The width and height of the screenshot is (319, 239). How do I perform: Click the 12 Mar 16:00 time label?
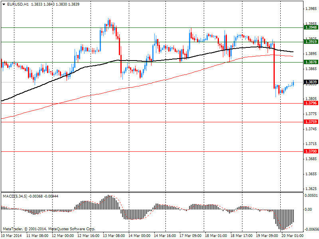pos(89,236)
